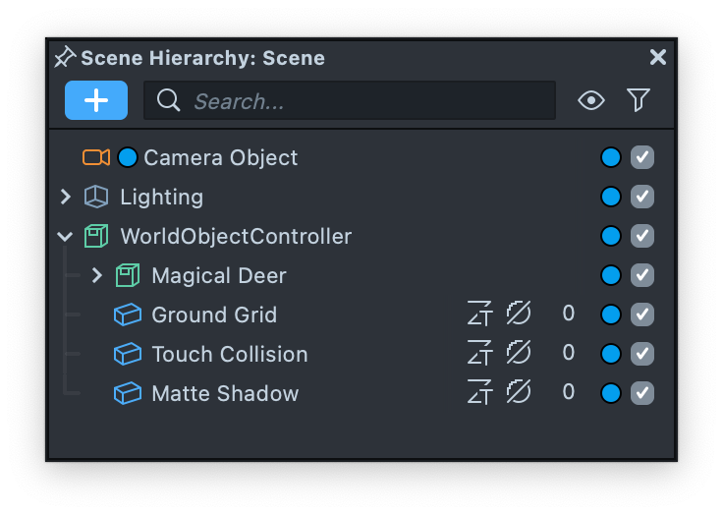Image resolution: width=723 pixels, height=515 pixels.
Task: Expand the Magical Deer child node
Action: pyautogui.click(x=97, y=275)
